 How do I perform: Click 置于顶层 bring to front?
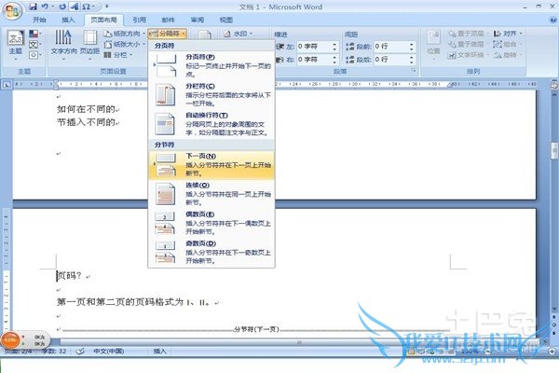467,34
